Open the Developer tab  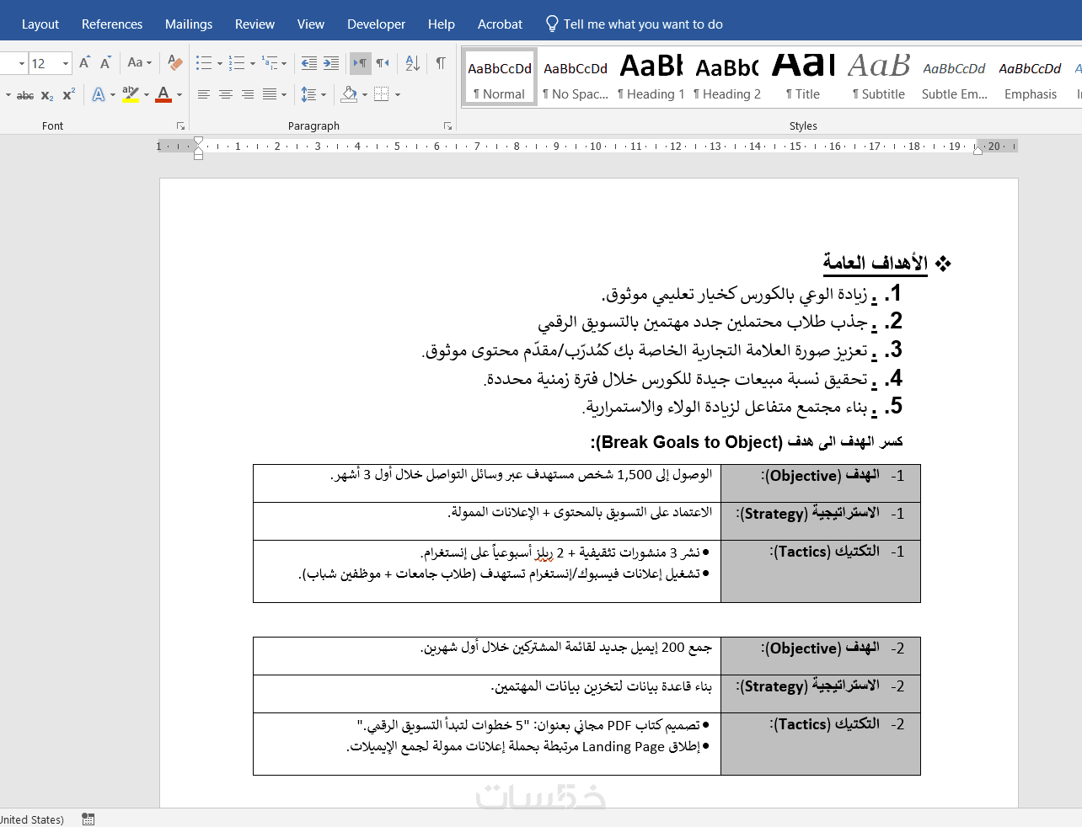(x=376, y=24)
